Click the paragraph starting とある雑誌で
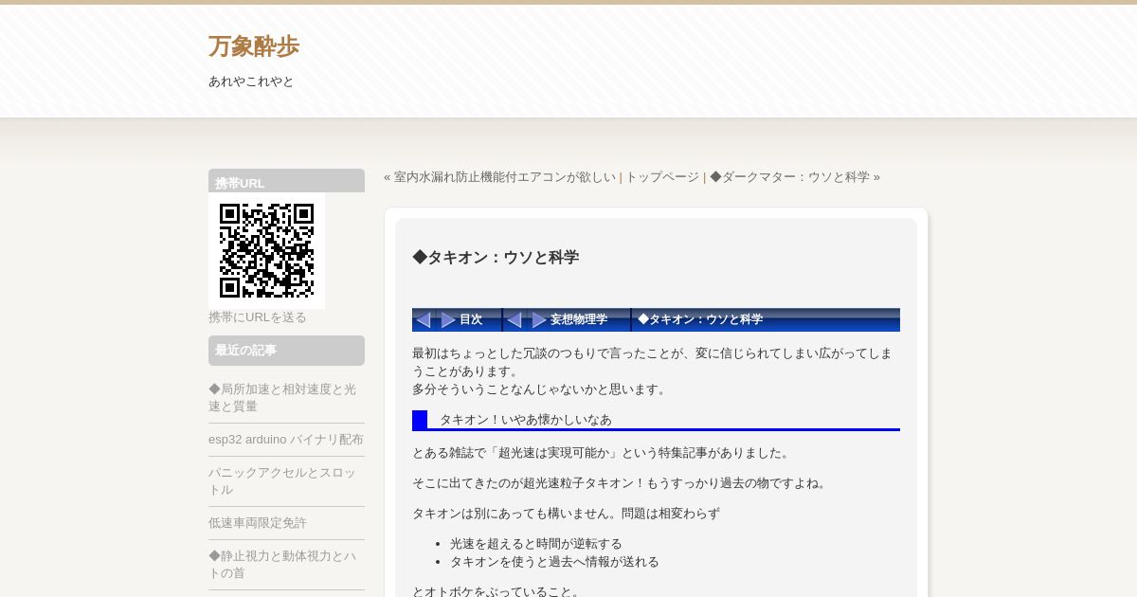This screenshot has height=597, width=1137. 603,453
